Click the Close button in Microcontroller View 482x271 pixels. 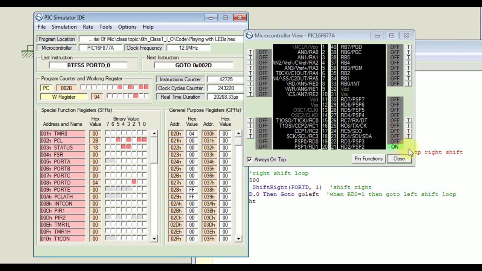pyautogui.click(x=399, y=159)
